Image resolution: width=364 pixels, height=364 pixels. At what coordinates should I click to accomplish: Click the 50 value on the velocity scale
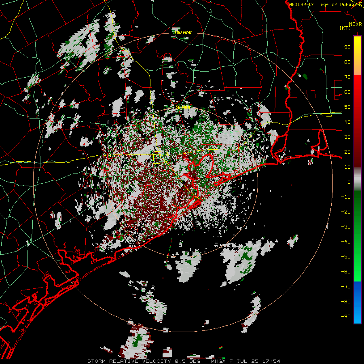tap(347, 107)
